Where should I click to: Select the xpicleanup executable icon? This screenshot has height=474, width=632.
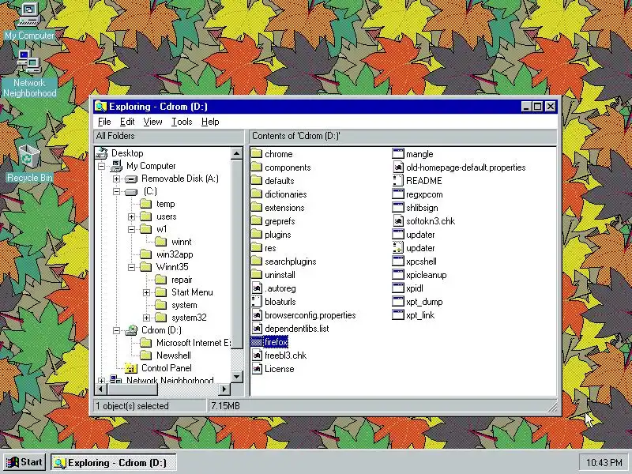pyautogui.click(x=398, y=275)
